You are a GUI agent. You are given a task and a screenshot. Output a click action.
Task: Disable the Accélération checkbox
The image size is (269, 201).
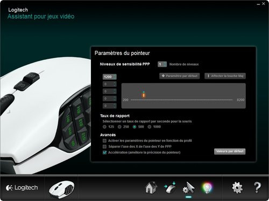point(104,153)
